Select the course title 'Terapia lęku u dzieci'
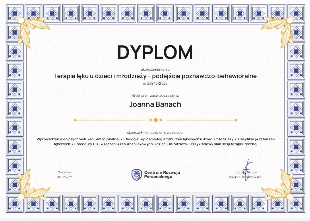 point(155,76)
